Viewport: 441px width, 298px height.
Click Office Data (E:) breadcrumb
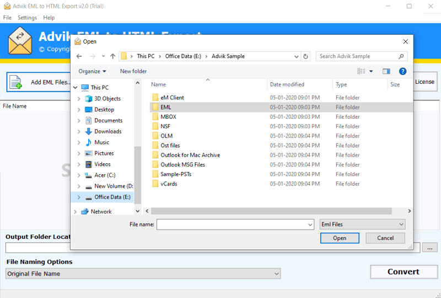(x=183, y=56)
